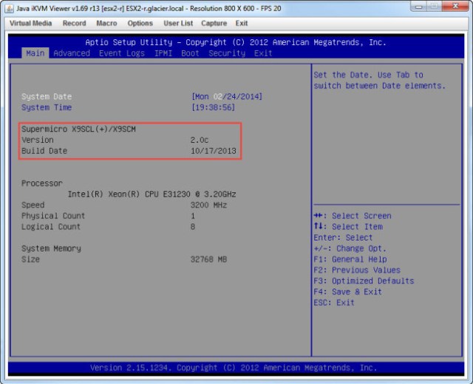Screen dimensions: 473x384
Task: Open the Virtual Media menu
Action: tap(30, 23)
